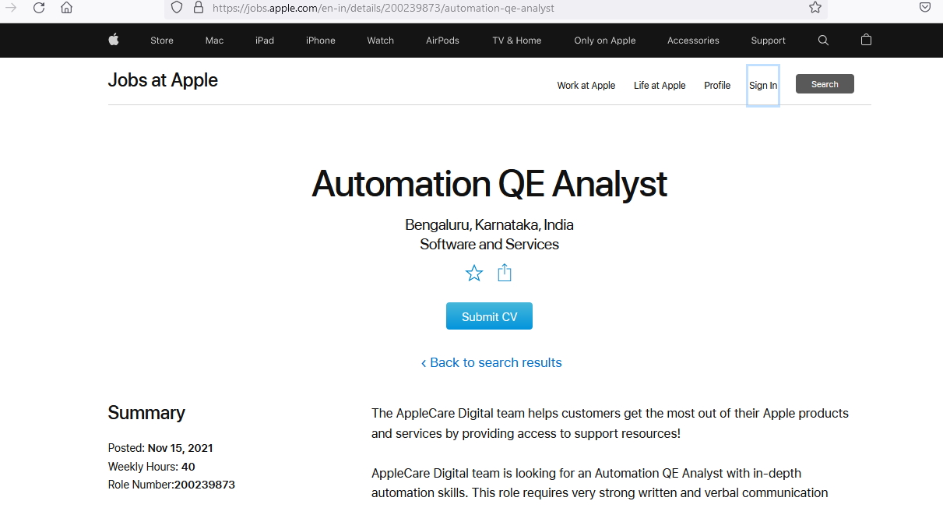Click Bengaluru, Karnataka, India location text
Viewport: 943px width, 508px height.
point(489,225)
